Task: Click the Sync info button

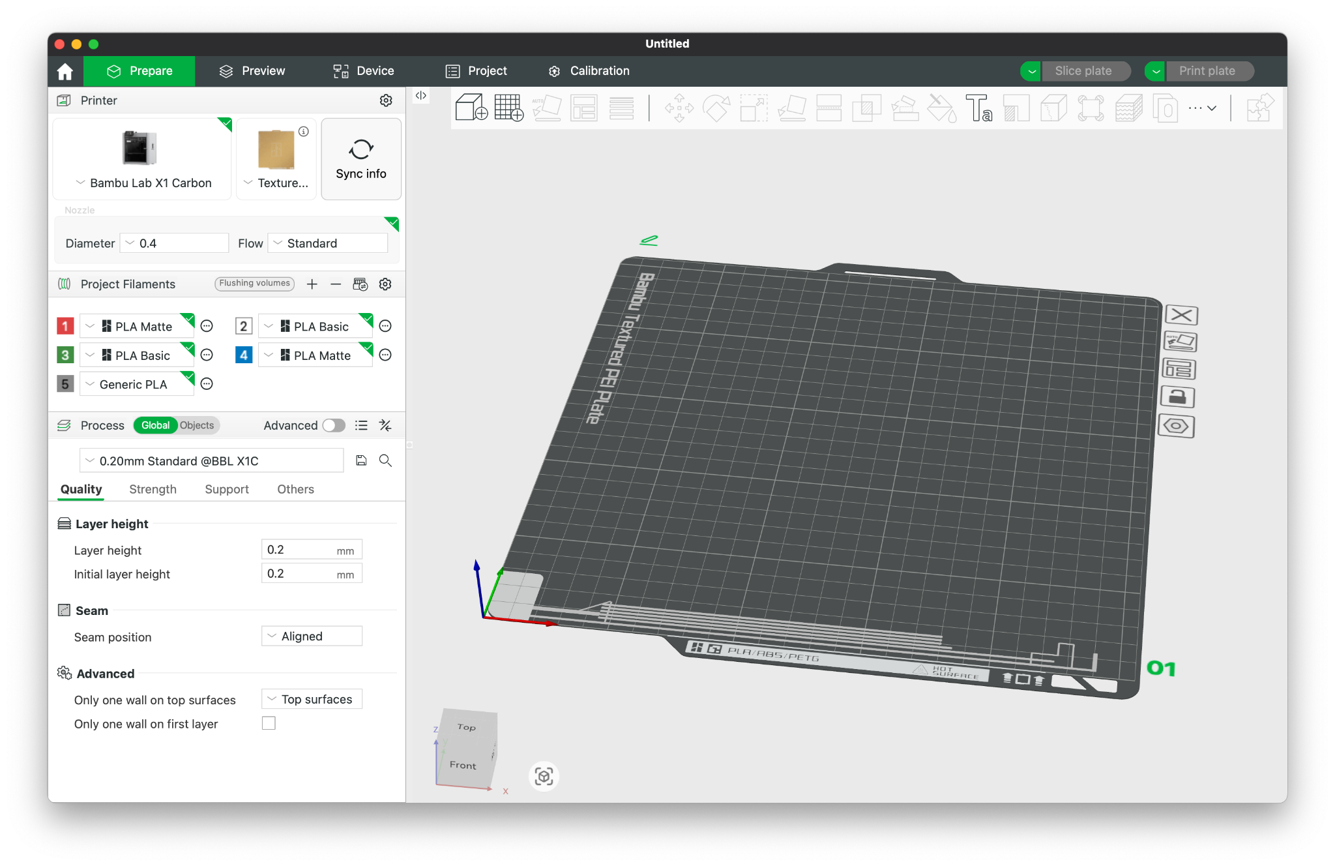Action: click(x=361, y=159)
